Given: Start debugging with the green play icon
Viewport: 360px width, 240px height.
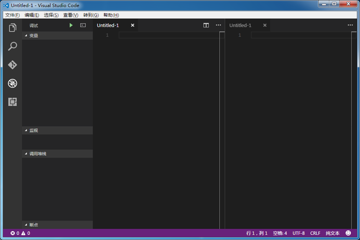Looking at the screenshot, I should click(71, 25).
